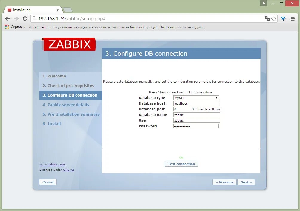
Task: Click Импортировать закладки link
Action: point(181,27)
